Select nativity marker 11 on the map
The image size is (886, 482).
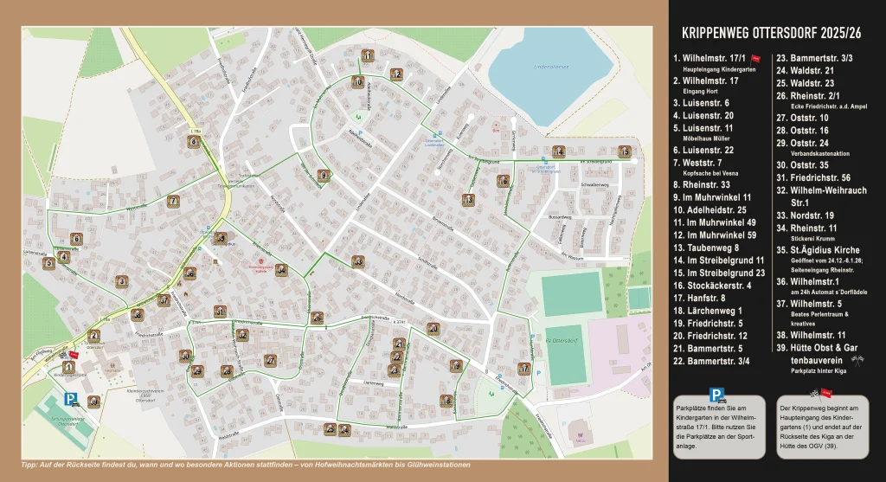[368, 56]
